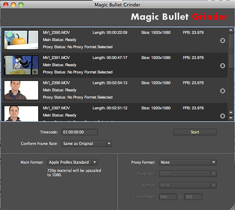Select the MVI_2397.MOV man thumbnail
Image resolution: width=235 pixels, height=210 pixels.
[21, 114]
